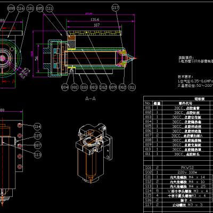Click the S17 balloon callout at top
213x213 pixels.
(x=116, y=7)
